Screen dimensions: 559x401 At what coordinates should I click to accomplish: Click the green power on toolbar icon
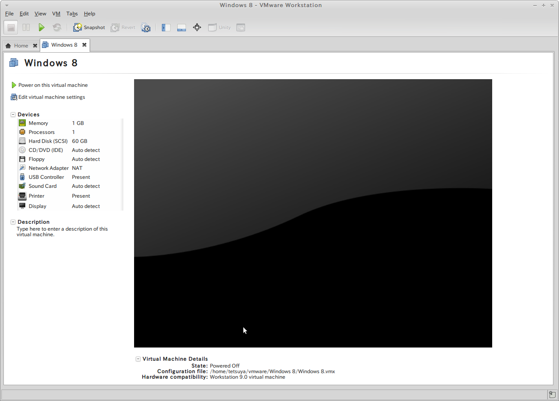click(x=42, y=27)
